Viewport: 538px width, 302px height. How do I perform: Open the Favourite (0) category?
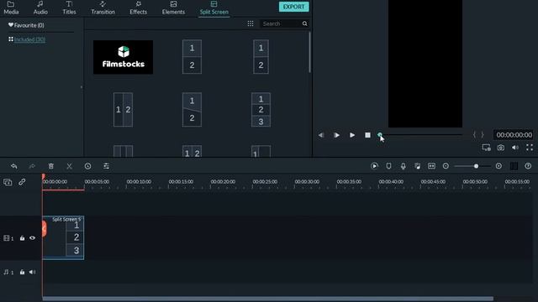(x=26, y=25)
